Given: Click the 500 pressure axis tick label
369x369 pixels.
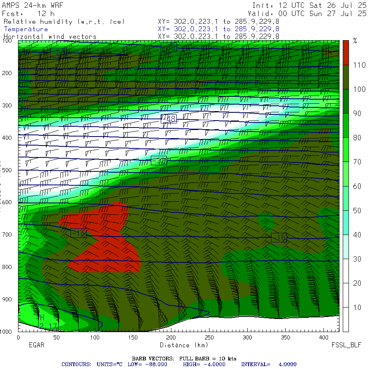Looking at the screenshot, I should [7, 170].
